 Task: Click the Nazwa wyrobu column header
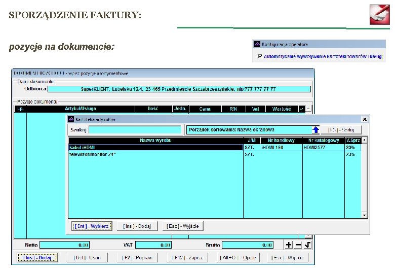[155, 140]
